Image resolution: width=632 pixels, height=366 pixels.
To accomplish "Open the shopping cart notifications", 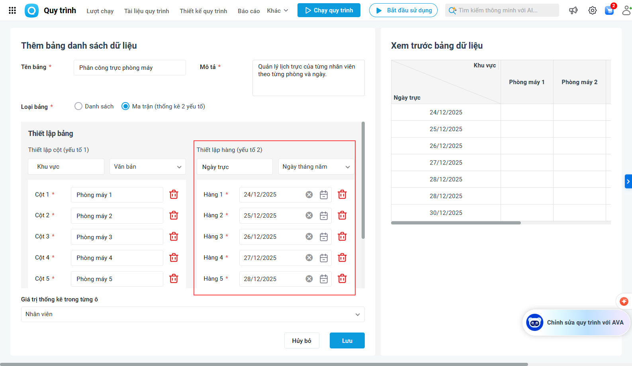I will pyautogui.click(x=609, y=10).
